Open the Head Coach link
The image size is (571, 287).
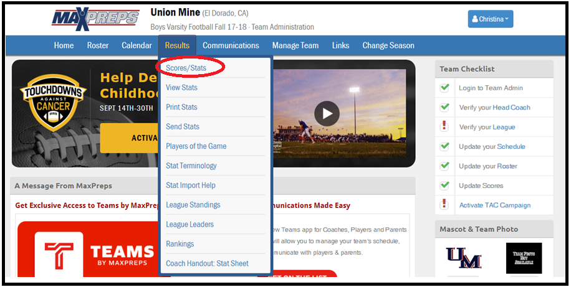click(x=511, y=108)
